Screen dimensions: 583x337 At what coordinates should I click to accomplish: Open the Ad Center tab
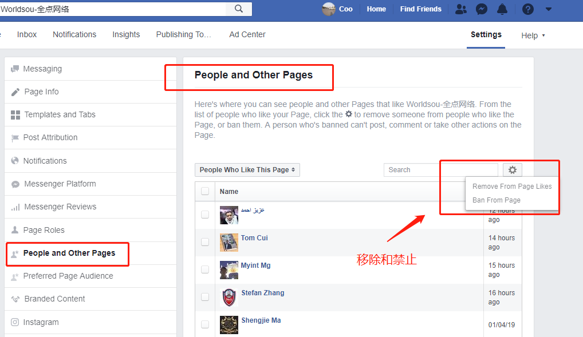coord(247,34)
